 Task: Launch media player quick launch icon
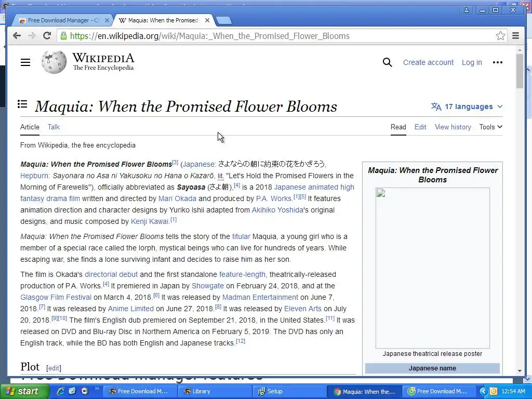coord(85,391)
